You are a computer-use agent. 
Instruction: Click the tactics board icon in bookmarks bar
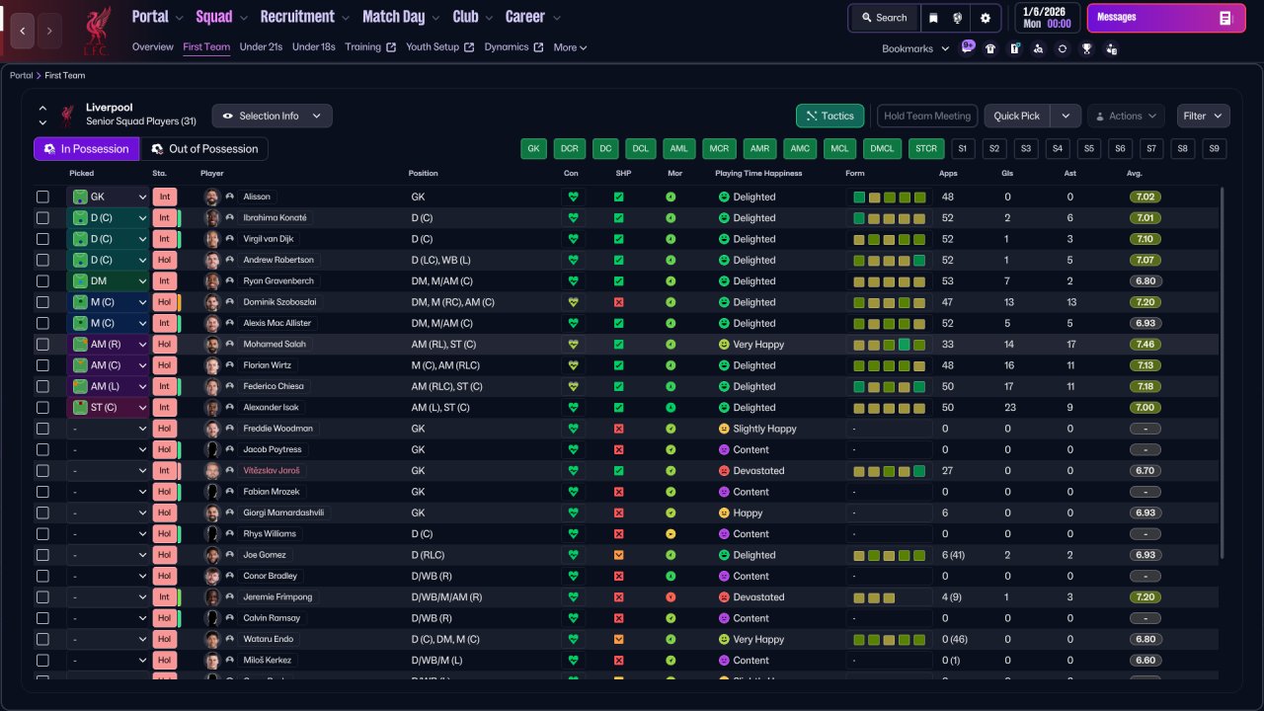[x=1014, y=48]
